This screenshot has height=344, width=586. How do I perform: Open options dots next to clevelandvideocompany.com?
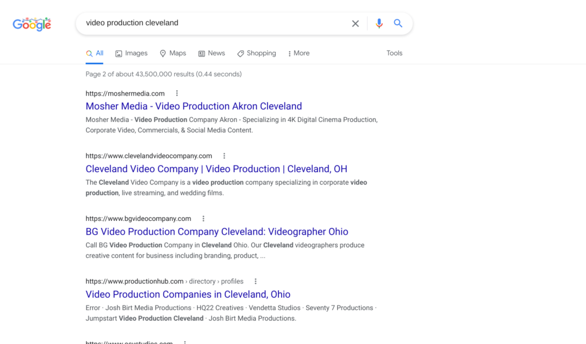click(x=224, y=156)
